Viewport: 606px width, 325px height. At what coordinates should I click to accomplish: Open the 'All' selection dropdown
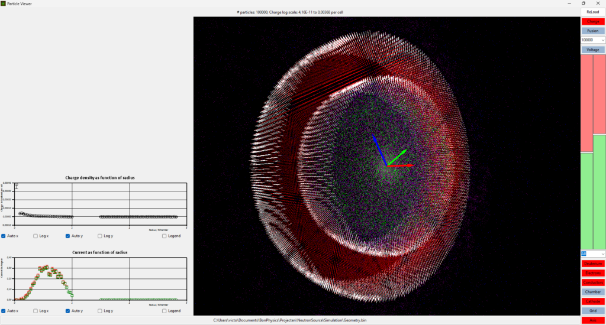592,253
